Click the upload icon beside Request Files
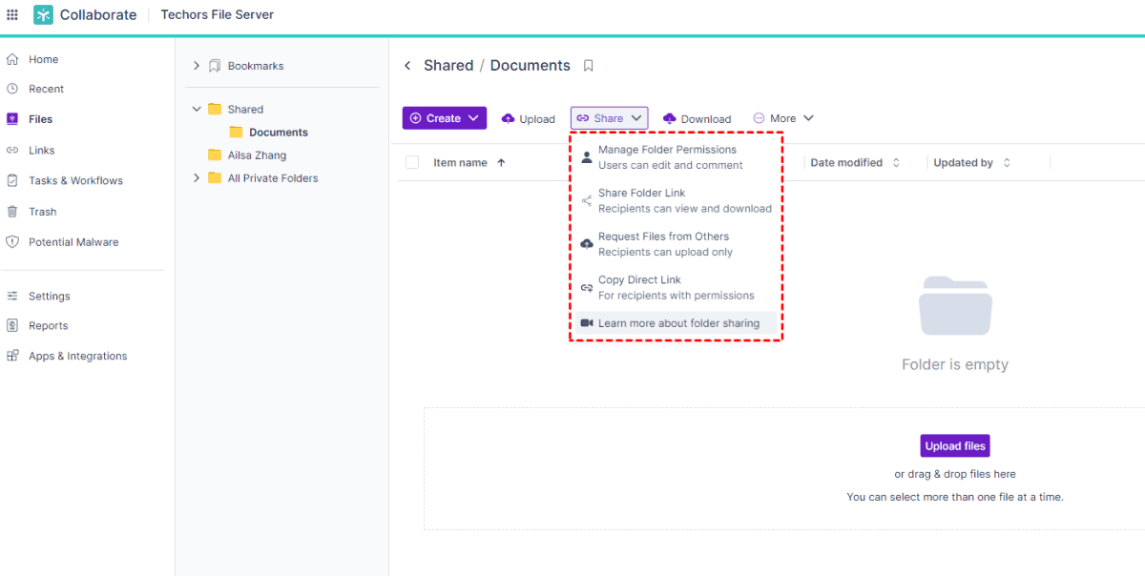Image resolution: width=1145 pixels, height=576 pixels. 587,244
